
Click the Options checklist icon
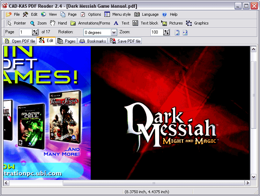point(83,14)
